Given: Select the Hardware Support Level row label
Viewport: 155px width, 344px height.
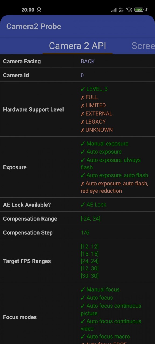Looking at the screenshot, I should pyautogui.click(x=33, y=109).
